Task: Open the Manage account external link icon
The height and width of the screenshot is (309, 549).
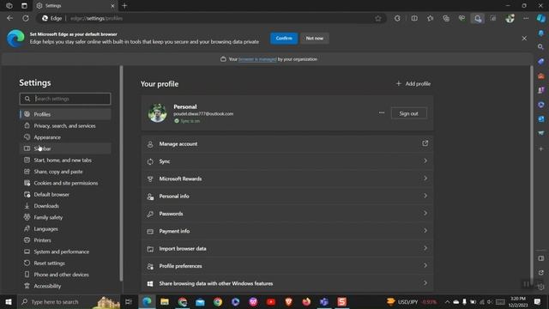Action: tap(425, 143)
